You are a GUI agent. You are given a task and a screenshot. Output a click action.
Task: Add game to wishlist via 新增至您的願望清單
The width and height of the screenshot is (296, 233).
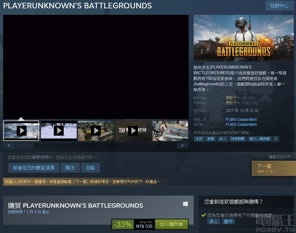34,168
